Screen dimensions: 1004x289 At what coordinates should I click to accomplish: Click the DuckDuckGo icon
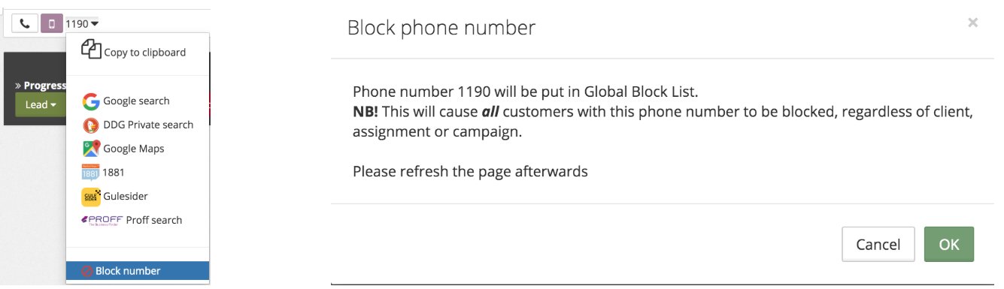pos(91,125)
